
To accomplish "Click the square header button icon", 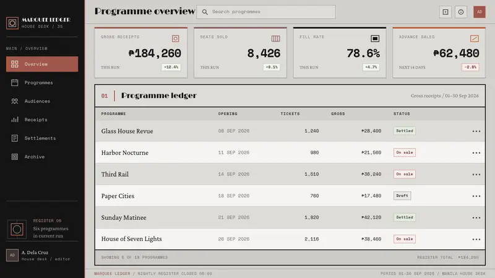I will (x=445, y=12).
